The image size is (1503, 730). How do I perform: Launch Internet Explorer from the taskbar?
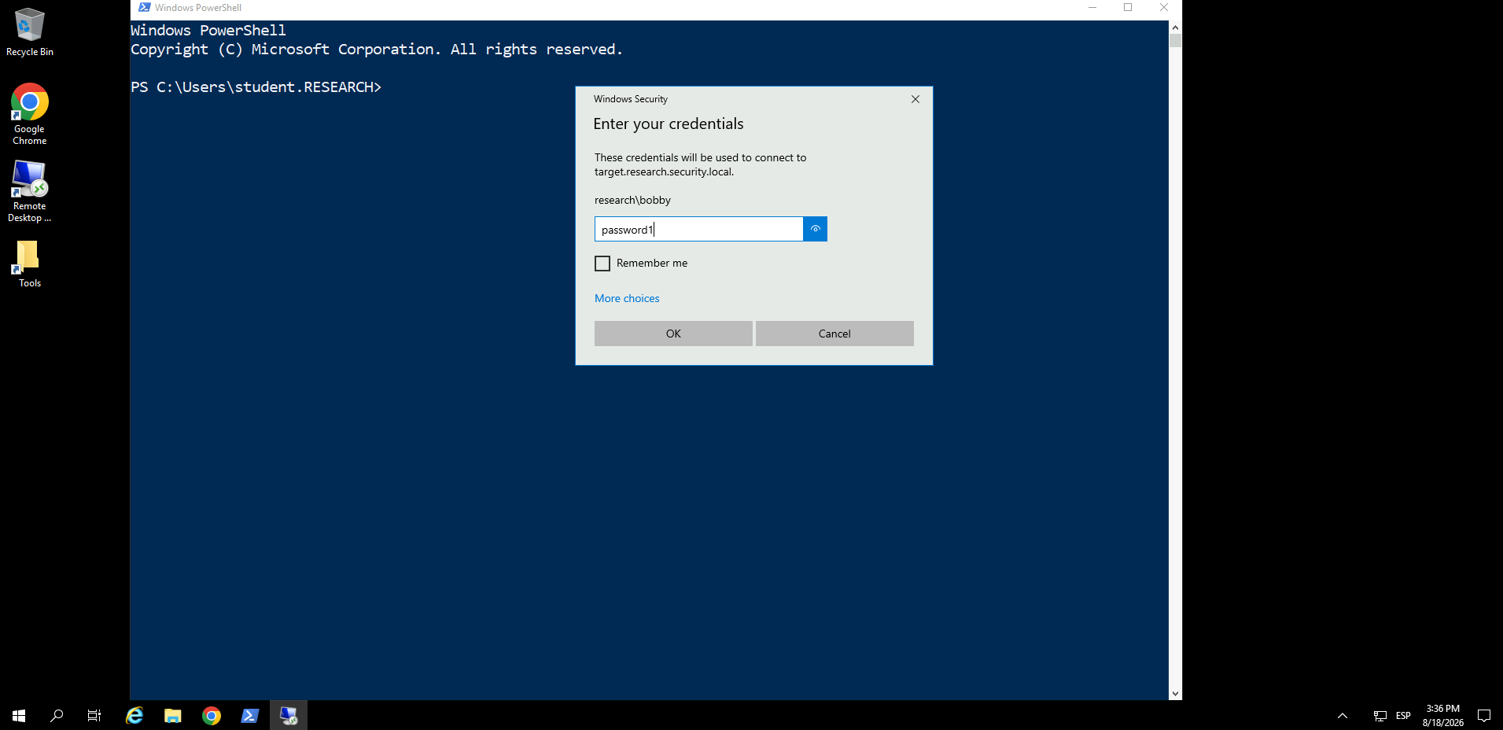point(134,715)
